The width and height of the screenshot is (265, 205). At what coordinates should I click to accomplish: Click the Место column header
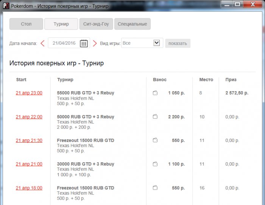coord(206,79)
